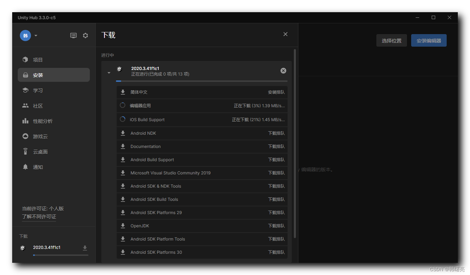Click the 当前许可证: 个人版 text

(43, 209)
